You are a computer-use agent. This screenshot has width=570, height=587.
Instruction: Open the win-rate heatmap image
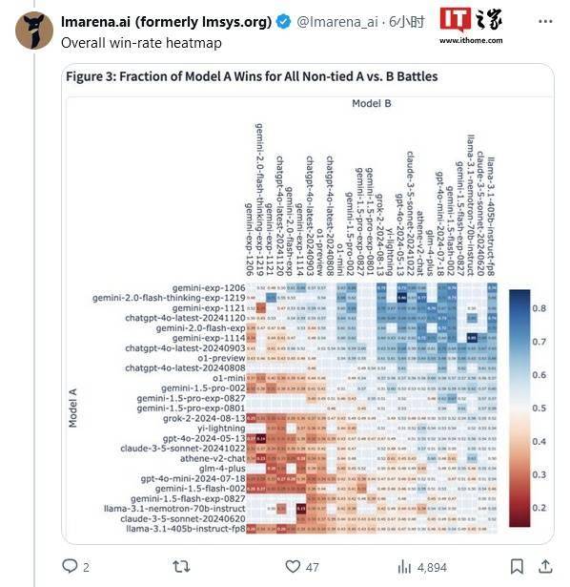click(x=308, y=304)
